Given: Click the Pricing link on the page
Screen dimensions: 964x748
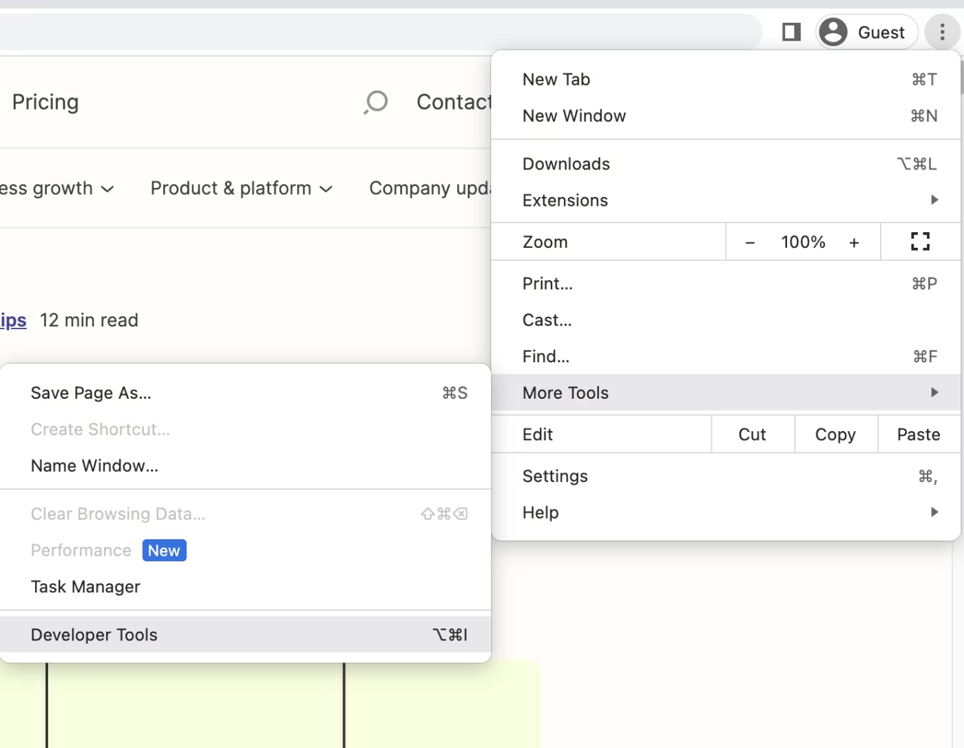Looking at the screenshot, I should click(x=45, y=101).
